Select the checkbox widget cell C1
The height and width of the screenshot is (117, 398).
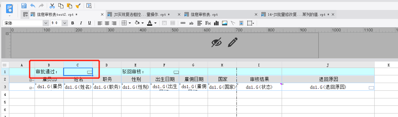(x=78, y=71)
